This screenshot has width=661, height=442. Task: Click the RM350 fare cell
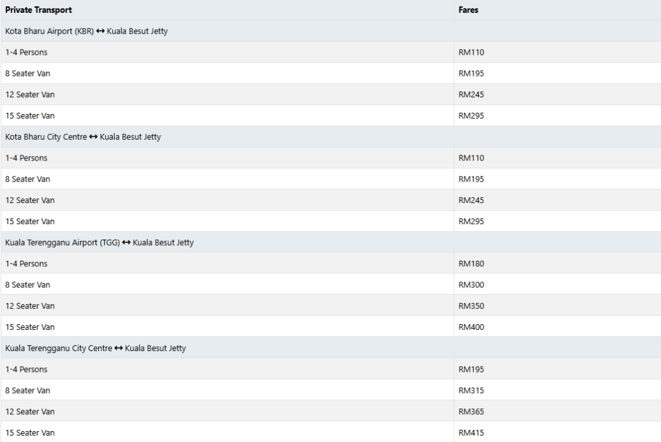pyautogui.click(x=471, y=306)
